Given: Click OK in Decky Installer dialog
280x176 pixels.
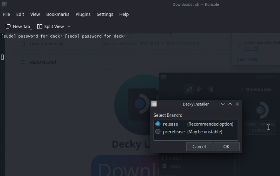Looking at the screenshot, I should click(x=226, y=147).
